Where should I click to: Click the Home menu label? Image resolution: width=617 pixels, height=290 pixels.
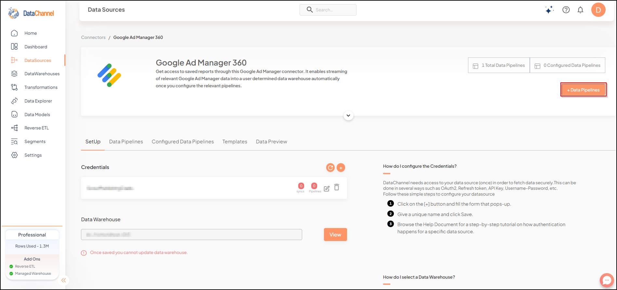(x=31, y=33)
